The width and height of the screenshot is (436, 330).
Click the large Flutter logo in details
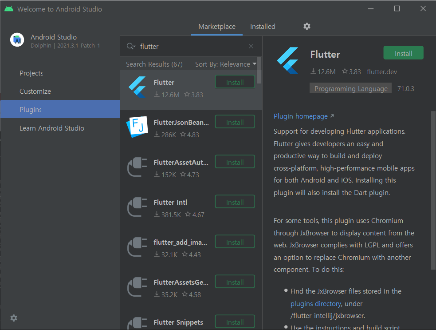[x=288, y=60]
